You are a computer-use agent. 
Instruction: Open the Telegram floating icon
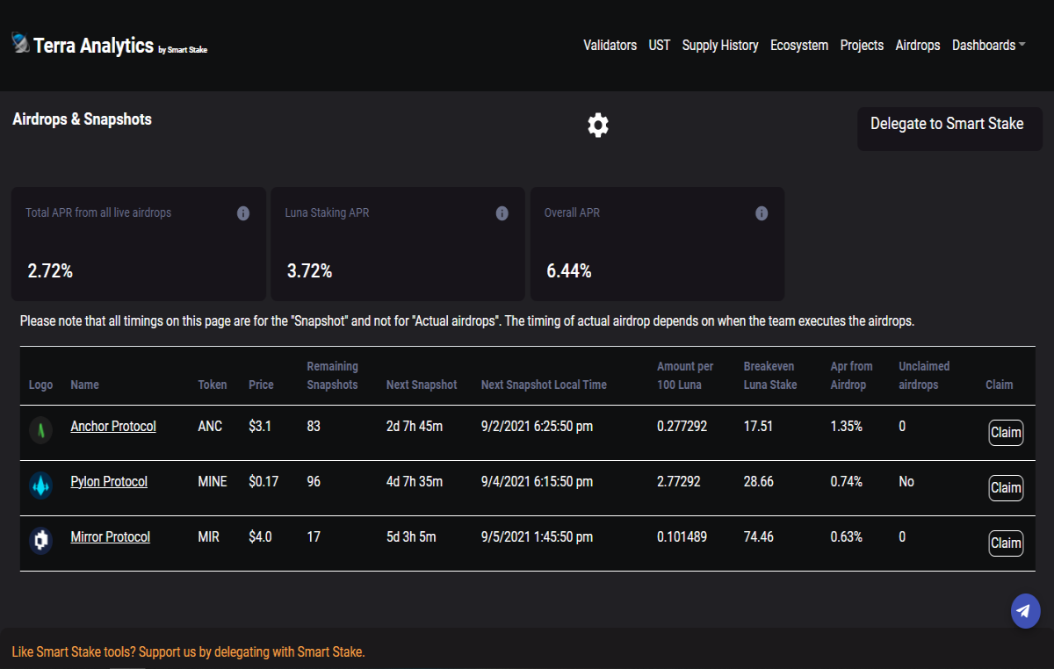coord(1025,611)
